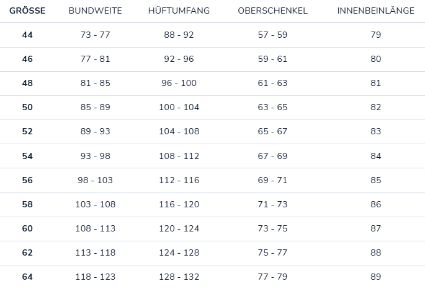
Task: Click the GRÖSSE column header
Action: click(27, 11)
